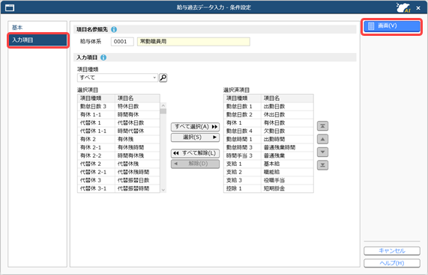Select row 欠勤日数 in 選択済項目 list

268,131
